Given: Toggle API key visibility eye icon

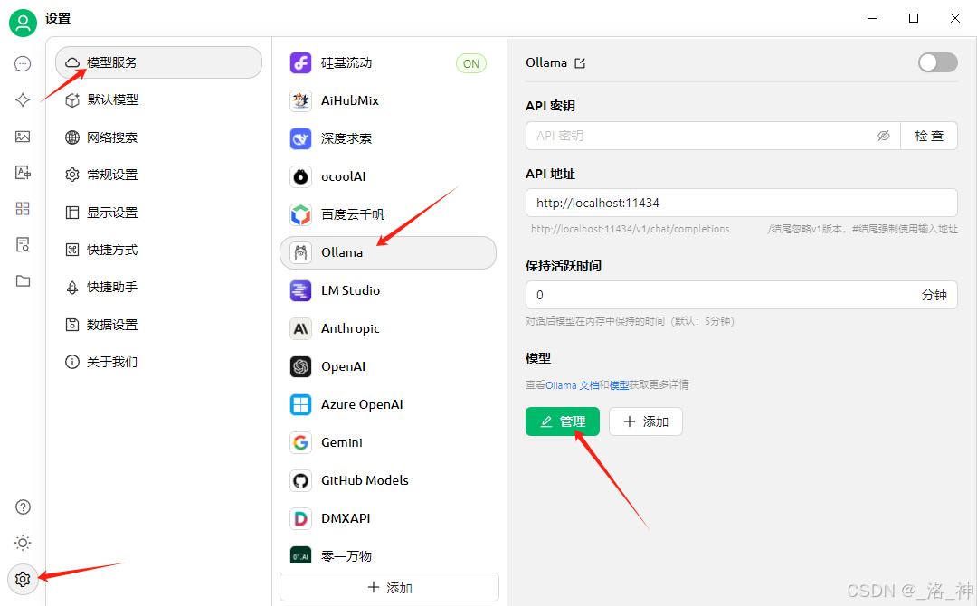Looking at the screenshot, I should (884, 136).
